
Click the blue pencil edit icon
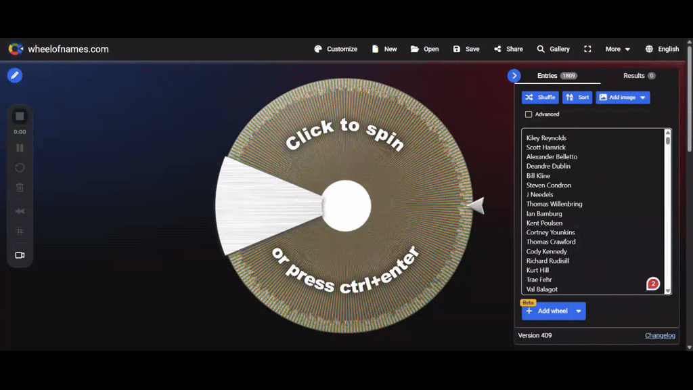15,75
